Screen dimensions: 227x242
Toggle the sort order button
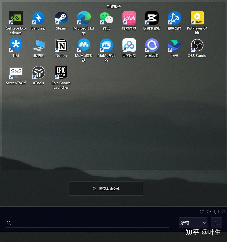coord(217,223)
